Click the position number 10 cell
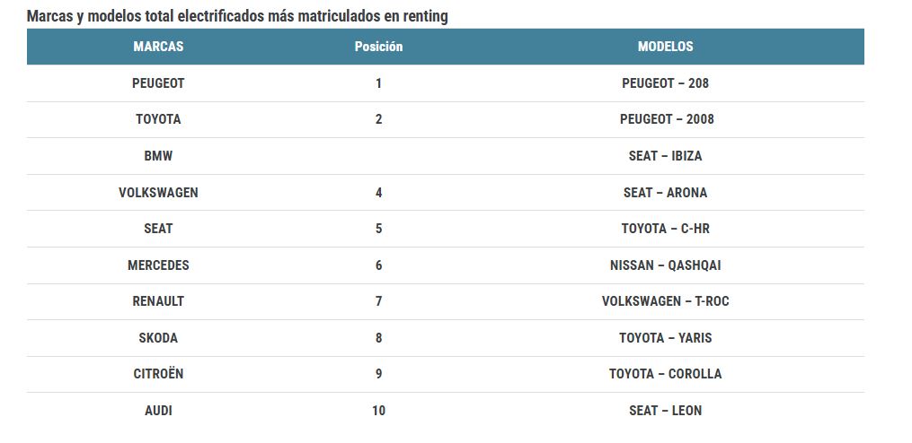 [378, 411]
